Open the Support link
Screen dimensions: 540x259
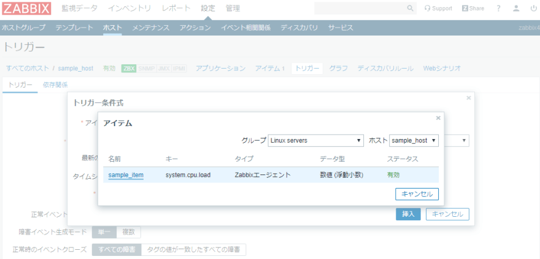[438, 8]
